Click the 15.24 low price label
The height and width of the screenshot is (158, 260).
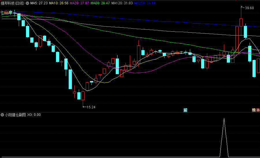[x=91, y=107]
